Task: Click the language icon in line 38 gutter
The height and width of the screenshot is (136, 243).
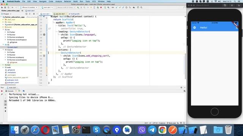Action: pos(44,35)
